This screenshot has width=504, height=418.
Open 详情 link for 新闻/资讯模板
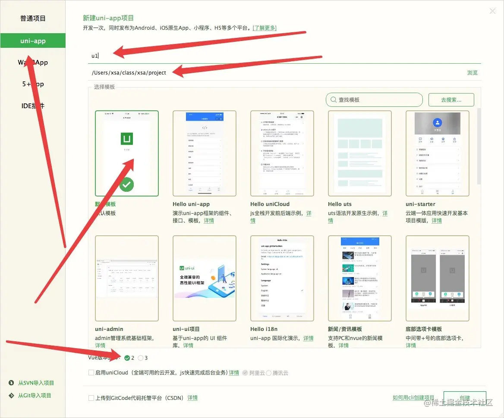pos(343,345)
